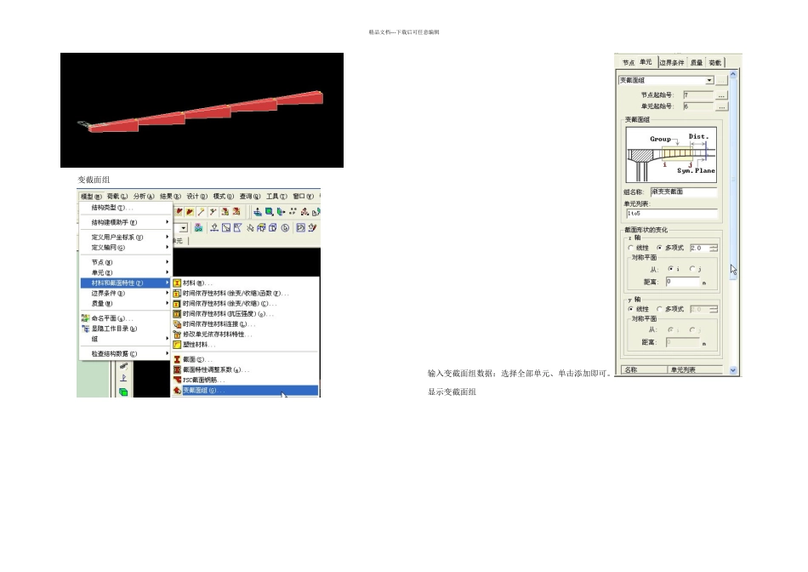Expand 质量 submenu in model menu
Screen dimensions: 808x572
pos(125,304)
